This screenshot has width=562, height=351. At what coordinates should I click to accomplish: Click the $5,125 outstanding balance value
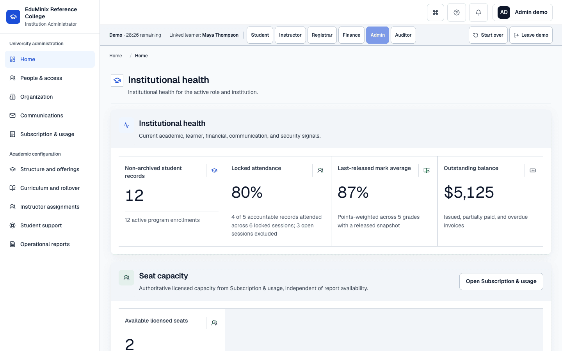[x=469, y=192]
